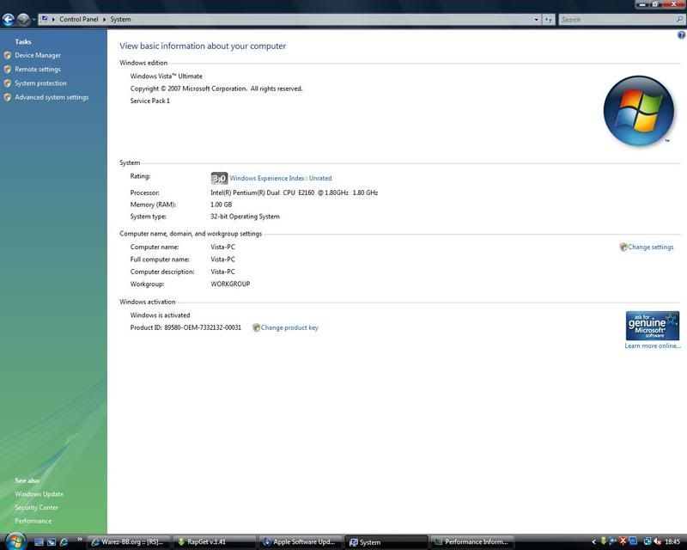
Task: Click the Windows Vista Ultimate edition text
Action: [x=167, y=76]
